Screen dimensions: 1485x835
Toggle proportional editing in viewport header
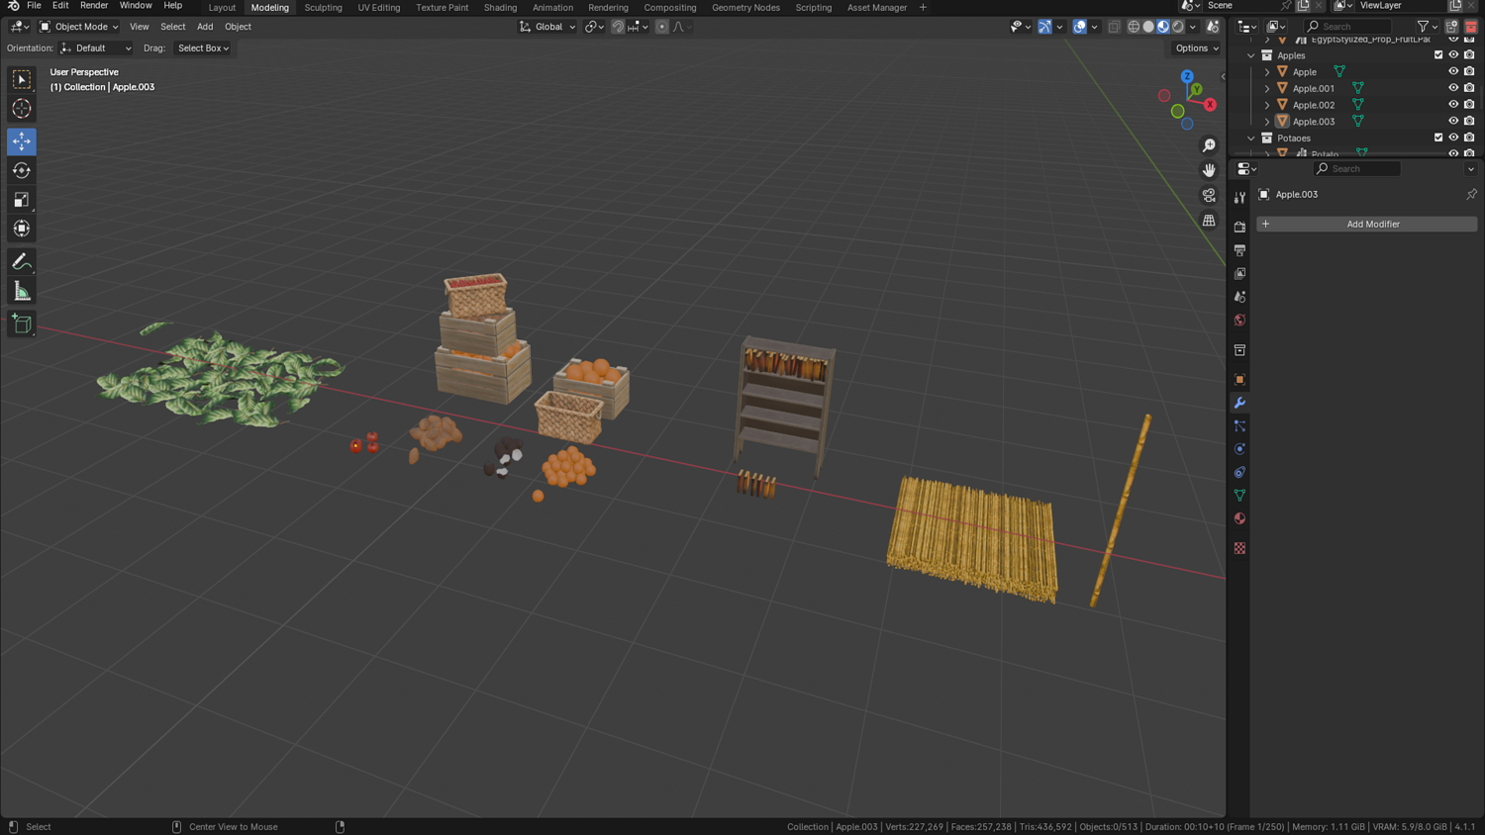coord(662,27)
